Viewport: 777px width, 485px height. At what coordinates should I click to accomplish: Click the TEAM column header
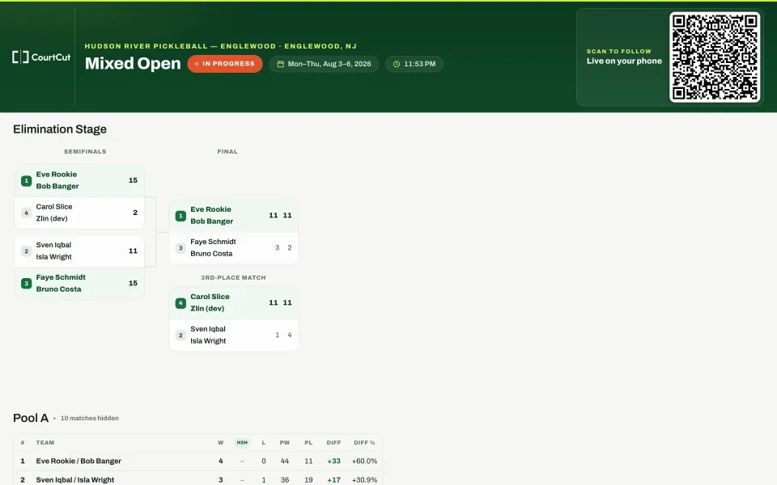pos(45,442)
